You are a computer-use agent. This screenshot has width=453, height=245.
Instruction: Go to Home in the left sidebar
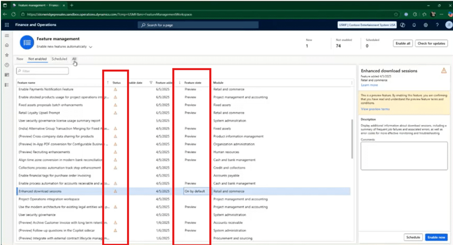[x=6, y=45]
